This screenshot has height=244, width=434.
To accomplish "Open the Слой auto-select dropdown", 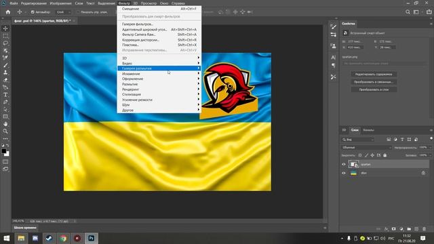I will click(63, 12).
